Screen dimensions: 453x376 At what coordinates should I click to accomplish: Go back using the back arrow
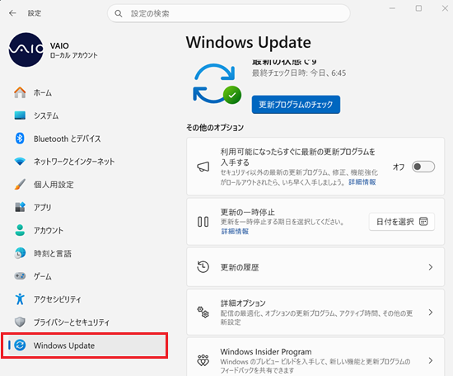tap(12, 13)
